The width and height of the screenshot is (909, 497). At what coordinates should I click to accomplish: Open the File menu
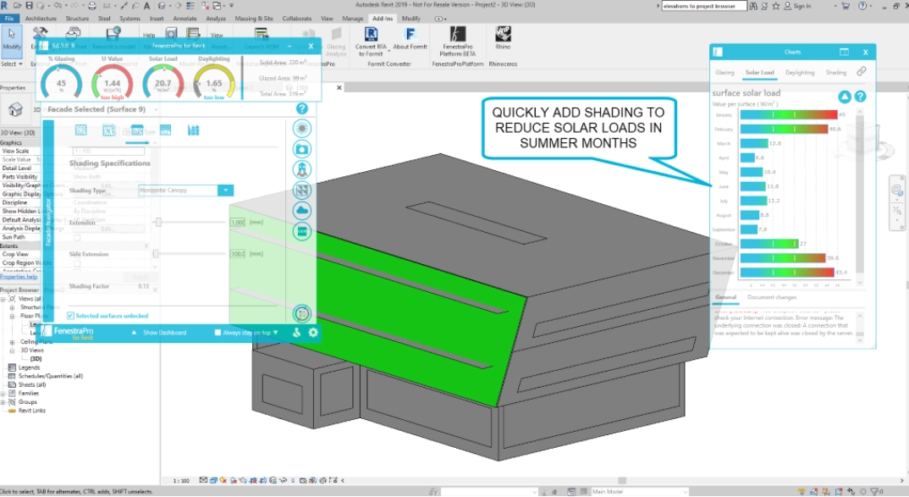(x=9, y=19)
